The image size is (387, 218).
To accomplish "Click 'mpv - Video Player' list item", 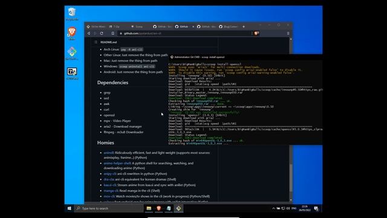I will tap(117, 121).
